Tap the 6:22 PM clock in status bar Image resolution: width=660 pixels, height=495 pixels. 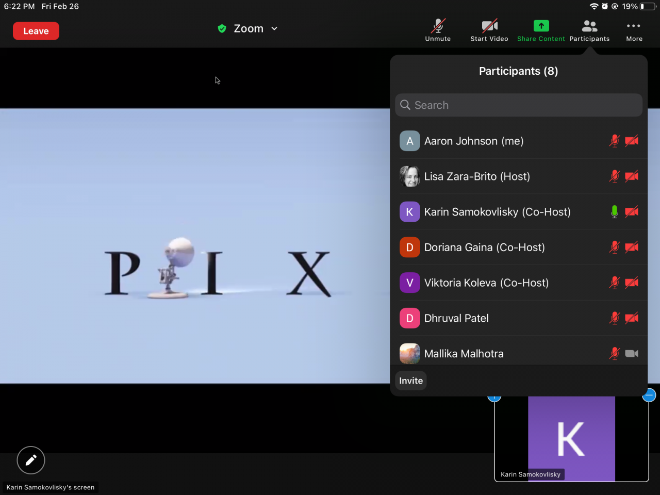(20, 7)
